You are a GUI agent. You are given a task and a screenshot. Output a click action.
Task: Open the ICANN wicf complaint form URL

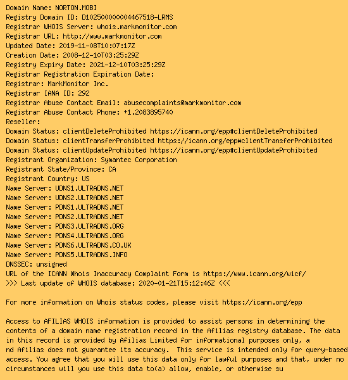coord(254,274)
